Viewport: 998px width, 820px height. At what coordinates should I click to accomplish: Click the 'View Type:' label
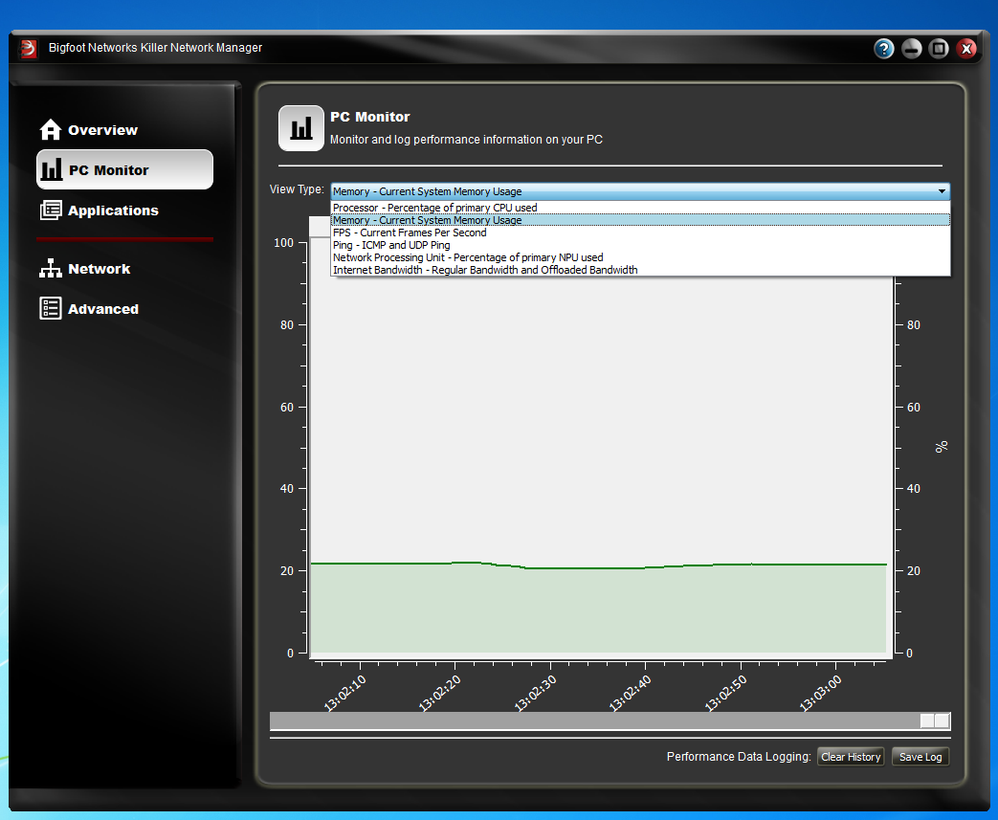coord(297,189)
